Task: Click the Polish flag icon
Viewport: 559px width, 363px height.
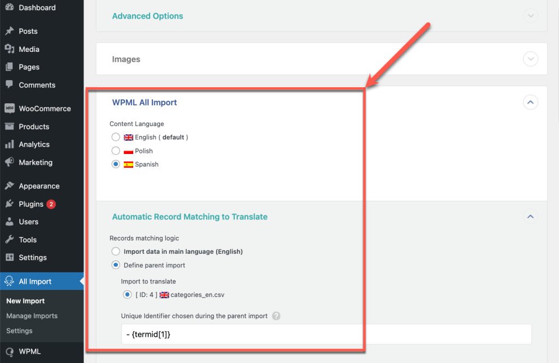Action: click(x=128, y=151)
